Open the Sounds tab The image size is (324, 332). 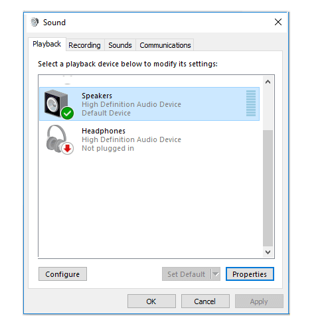tap(120, 45)
